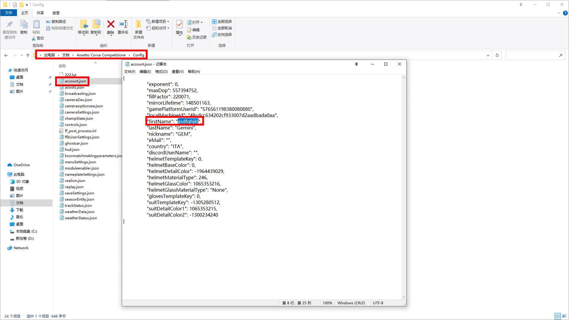Click the Cut scissors icon
The height and width of the screenshot is (320, 569).
[x=33, y=38]
